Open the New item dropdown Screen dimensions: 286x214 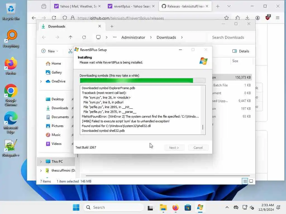[x=50, y=51]
